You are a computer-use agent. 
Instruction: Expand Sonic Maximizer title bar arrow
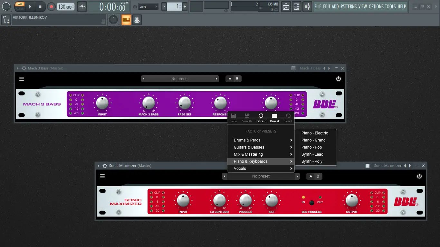[x=99, y=166]
